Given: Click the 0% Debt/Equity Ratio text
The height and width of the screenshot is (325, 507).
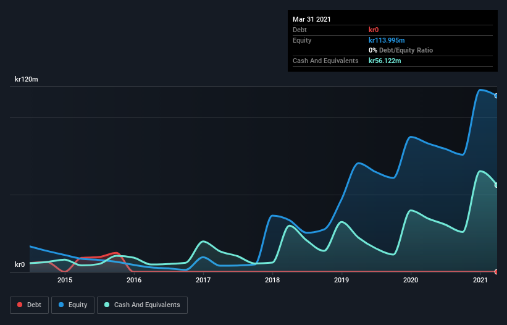Looking at the screenshot, I should click(x=401, y=50).
